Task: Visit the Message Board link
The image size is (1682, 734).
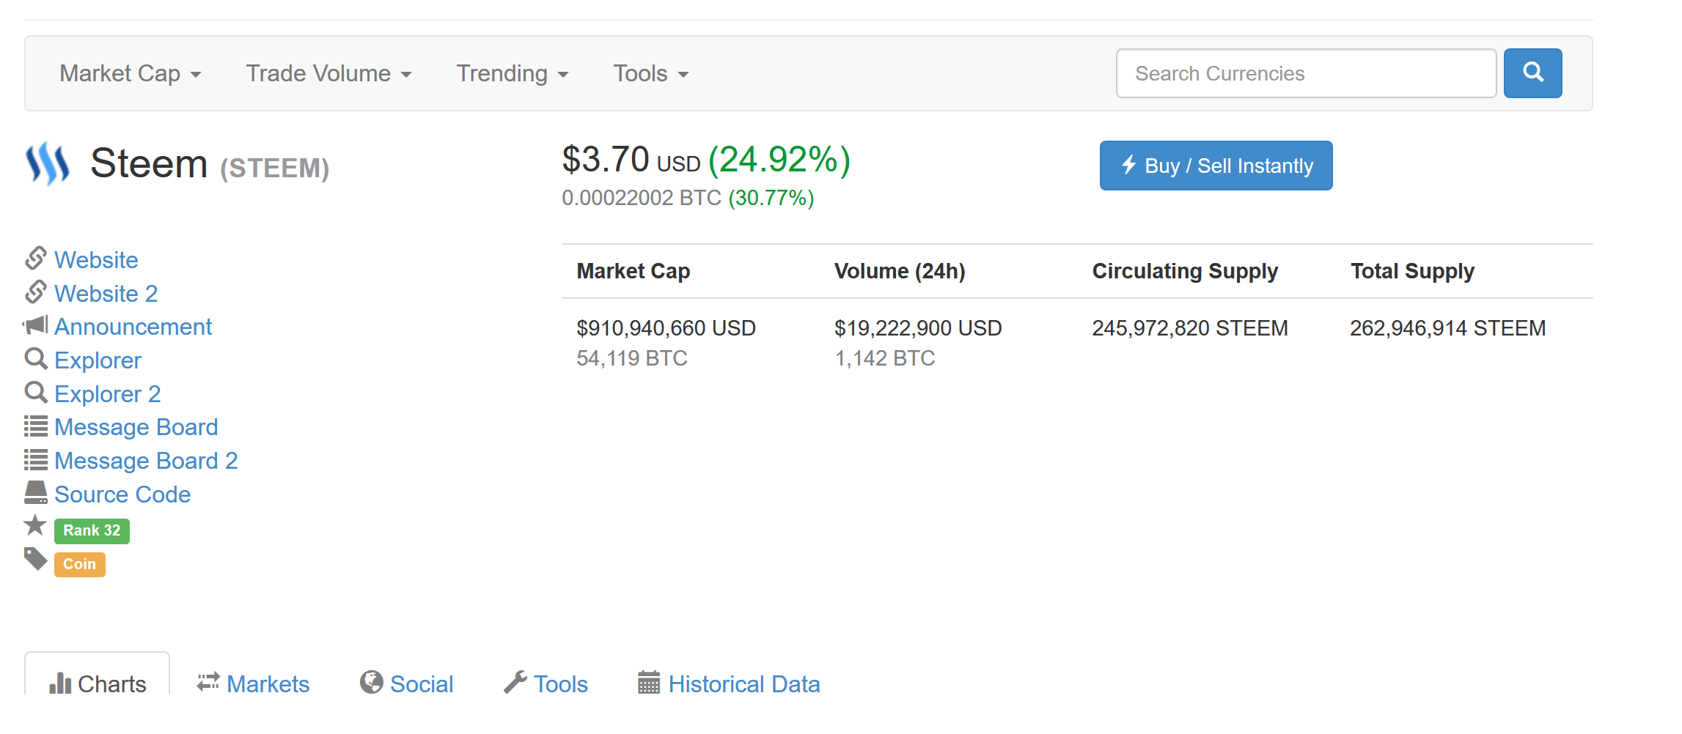Action: 136,427
